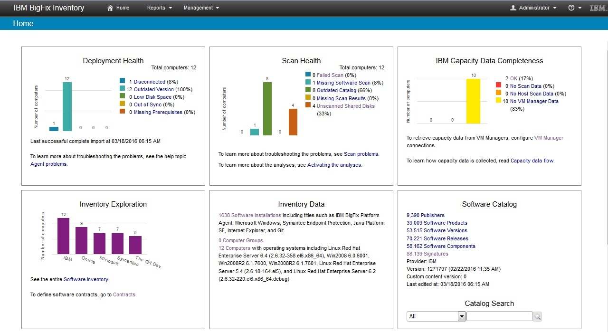608x332 pixels.
Task: Open the Disconnected computers link
Action: tap(150, 82)
